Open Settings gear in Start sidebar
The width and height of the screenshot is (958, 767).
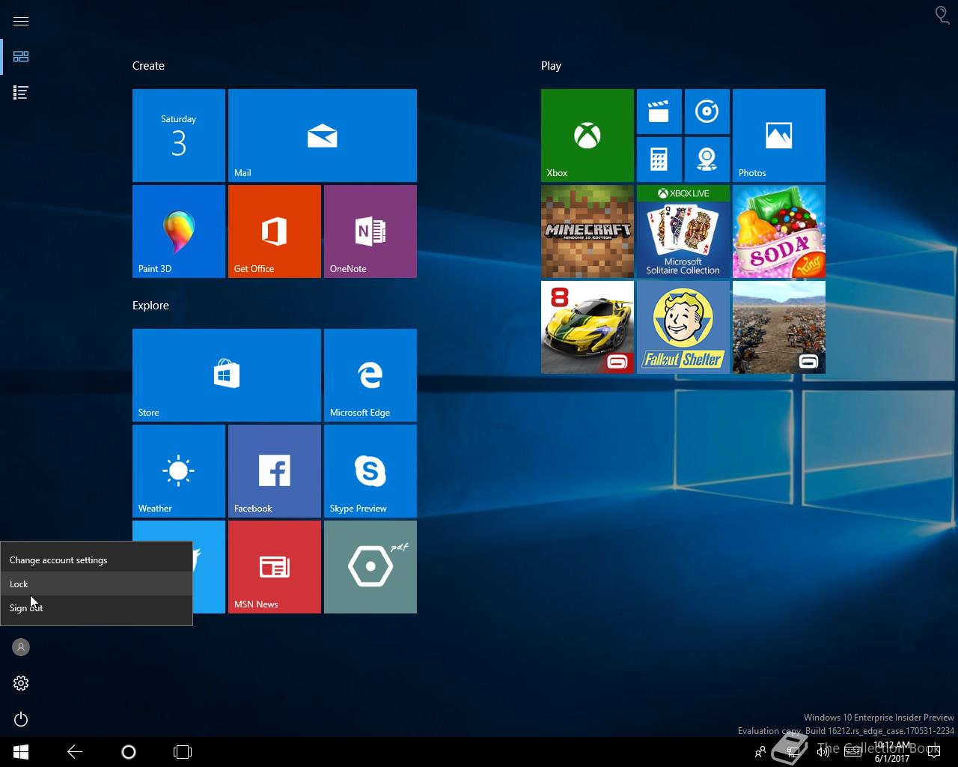click(x=21, y=683)
